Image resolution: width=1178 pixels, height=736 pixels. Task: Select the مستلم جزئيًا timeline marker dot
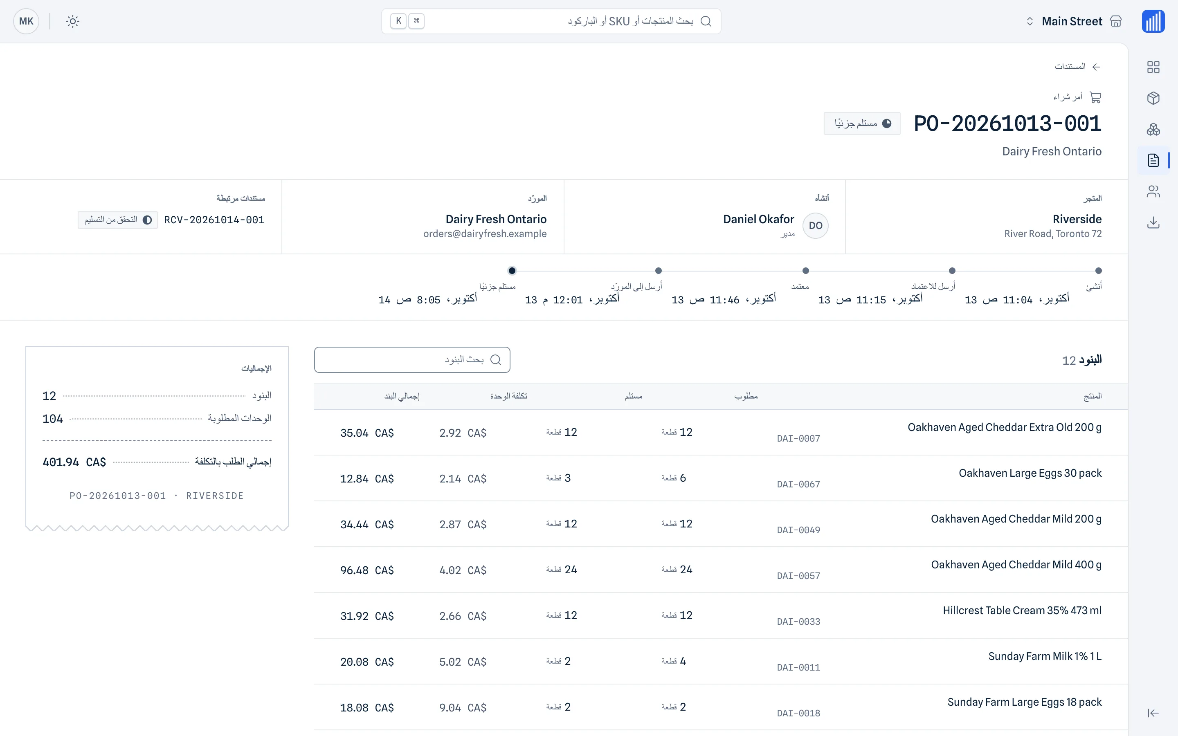click(512, 271)
